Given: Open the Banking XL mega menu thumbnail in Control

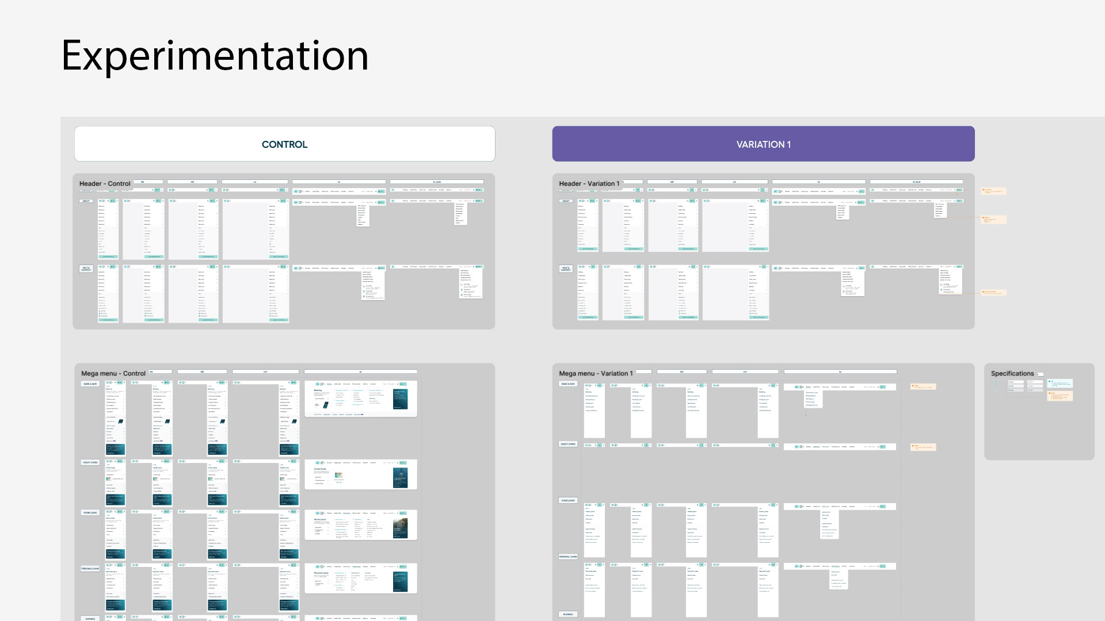Looking at the screenshot, I should pyautogui.click(x=360, y=398).
